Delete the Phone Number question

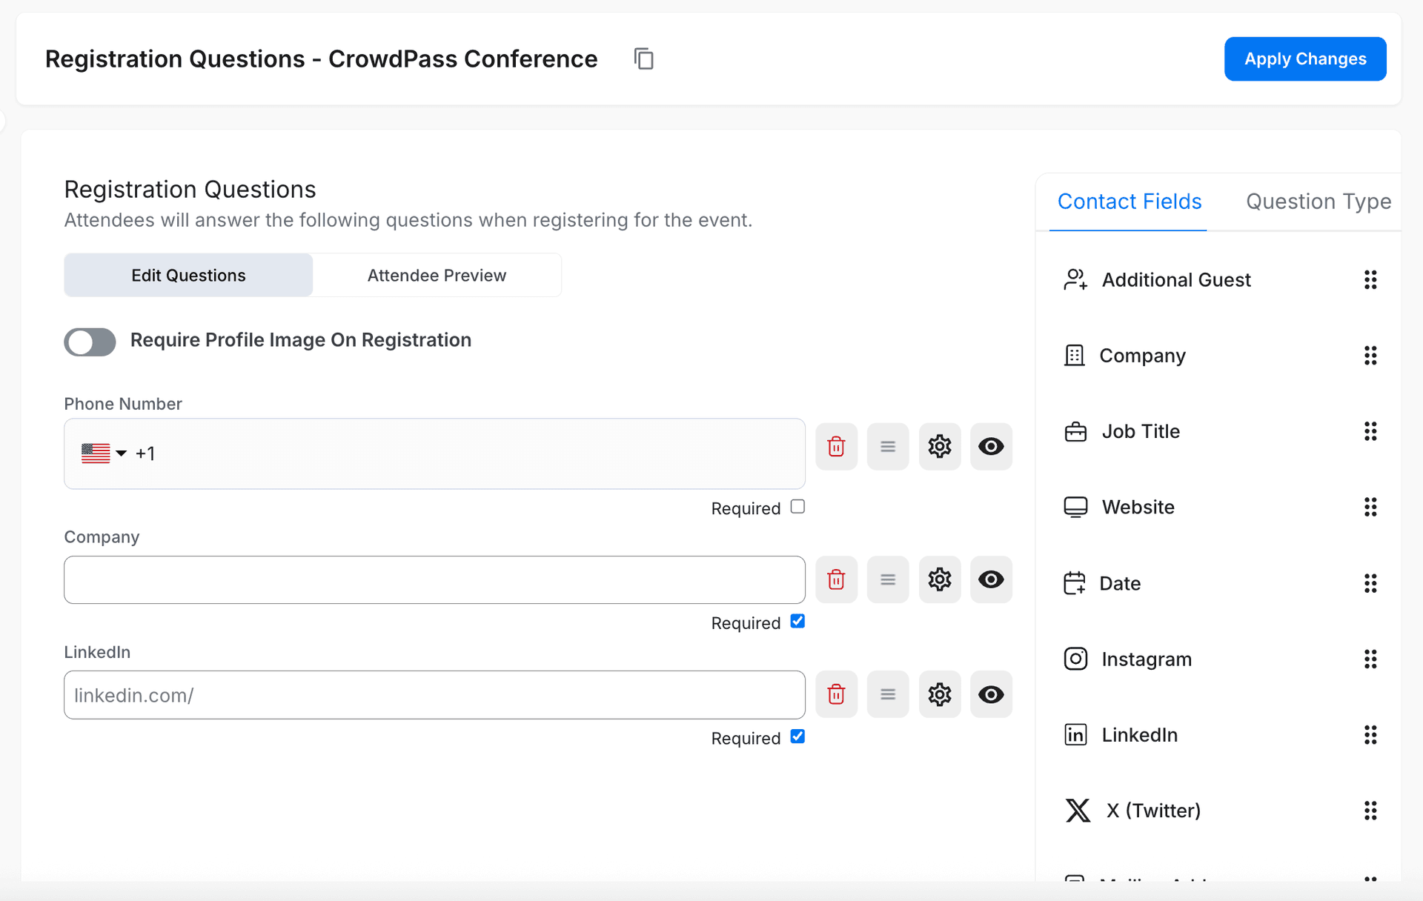[x=836, y=446]
